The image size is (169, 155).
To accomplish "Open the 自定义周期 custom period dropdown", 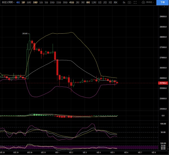I will click(8, 2).
